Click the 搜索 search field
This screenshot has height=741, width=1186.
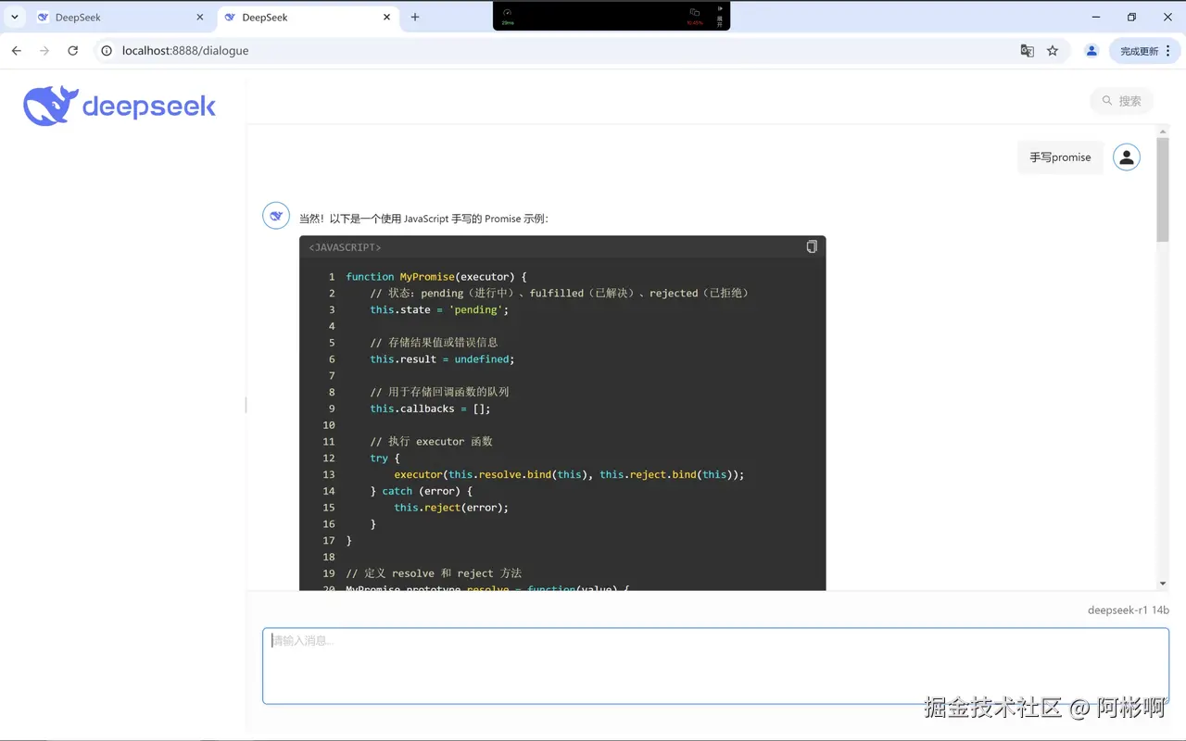pyautogui.click(x=1122, y=101)
